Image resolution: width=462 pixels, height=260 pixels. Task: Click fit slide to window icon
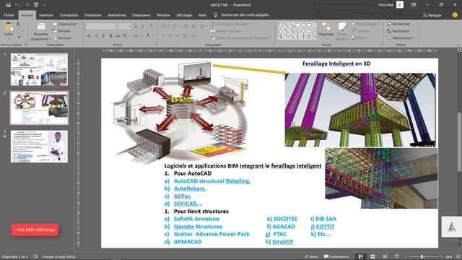point(458,257)
